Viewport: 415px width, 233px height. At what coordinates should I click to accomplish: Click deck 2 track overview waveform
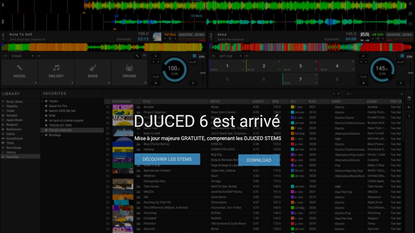pos(311,47)
